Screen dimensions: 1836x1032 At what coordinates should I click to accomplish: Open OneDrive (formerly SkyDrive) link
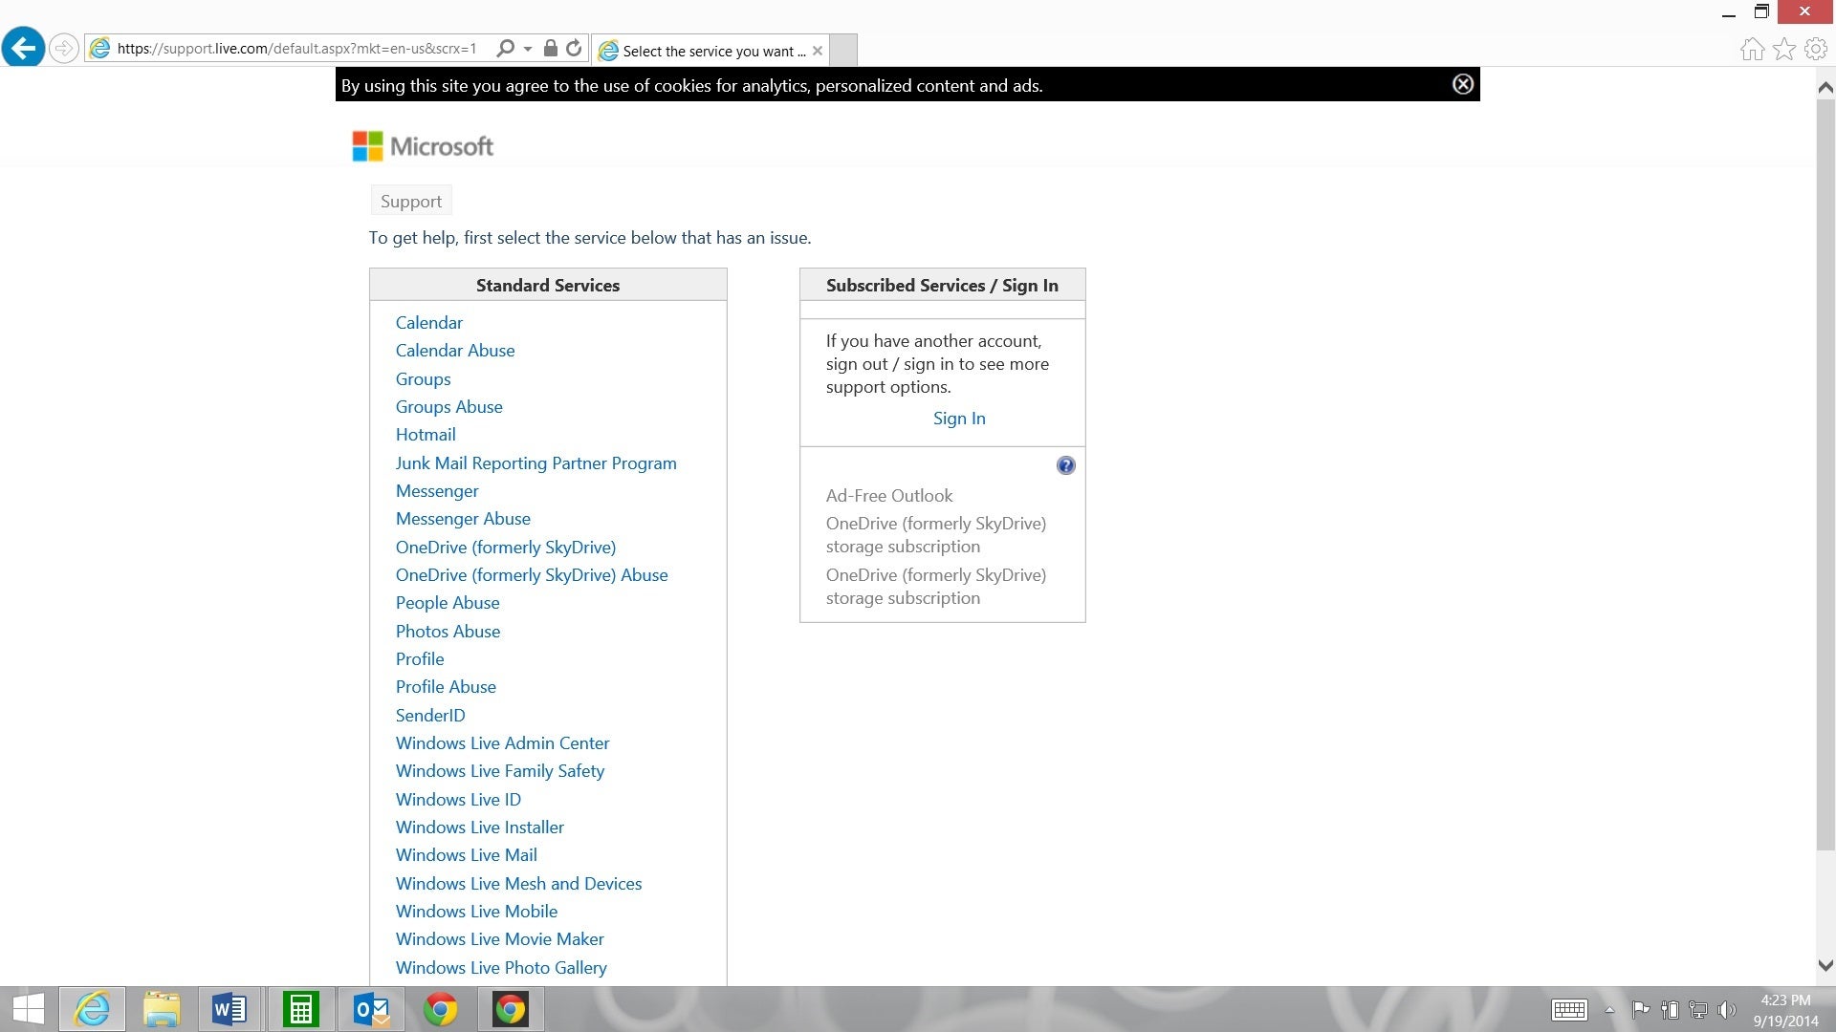point(506,548)
